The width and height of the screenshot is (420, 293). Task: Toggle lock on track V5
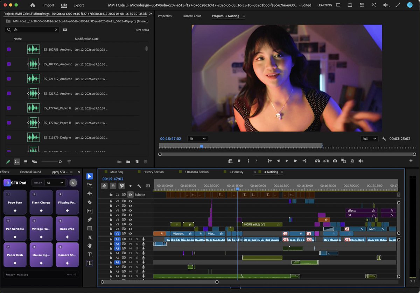coord(111,215)
